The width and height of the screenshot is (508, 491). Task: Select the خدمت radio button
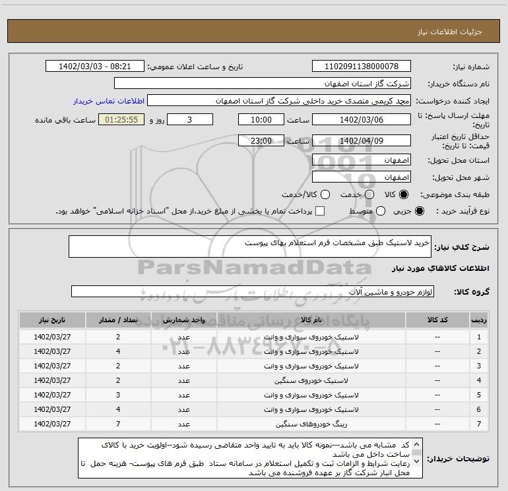pos(369,194)
